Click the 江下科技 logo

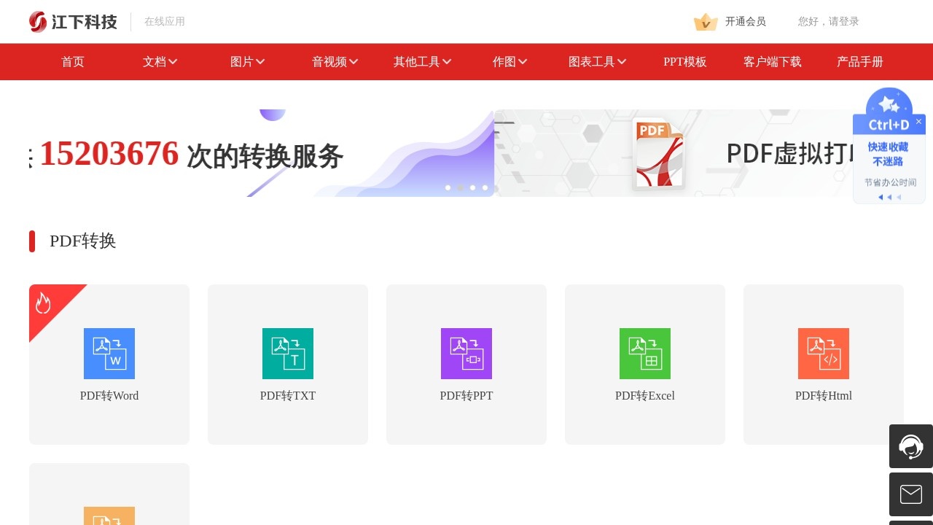pos(71,21)
